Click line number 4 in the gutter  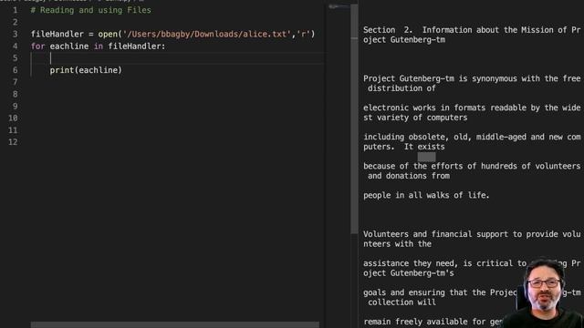pyautogui.click(x=15, y=46)
